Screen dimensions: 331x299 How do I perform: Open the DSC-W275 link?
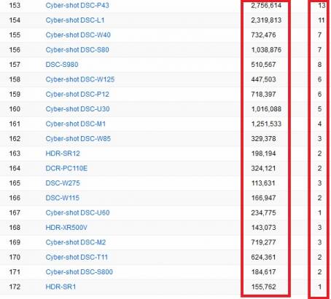click(x=63, y=183)
